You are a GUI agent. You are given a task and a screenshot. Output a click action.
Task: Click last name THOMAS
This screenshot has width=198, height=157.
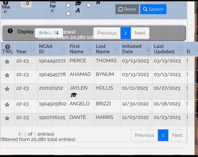[106, 61]
